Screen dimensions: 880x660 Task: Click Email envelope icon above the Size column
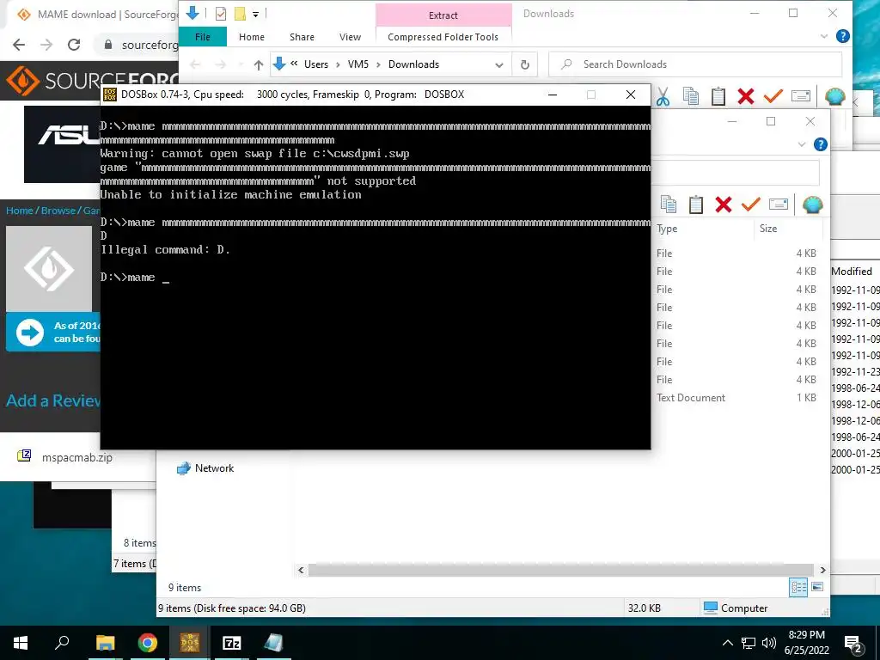click(779, 204)
